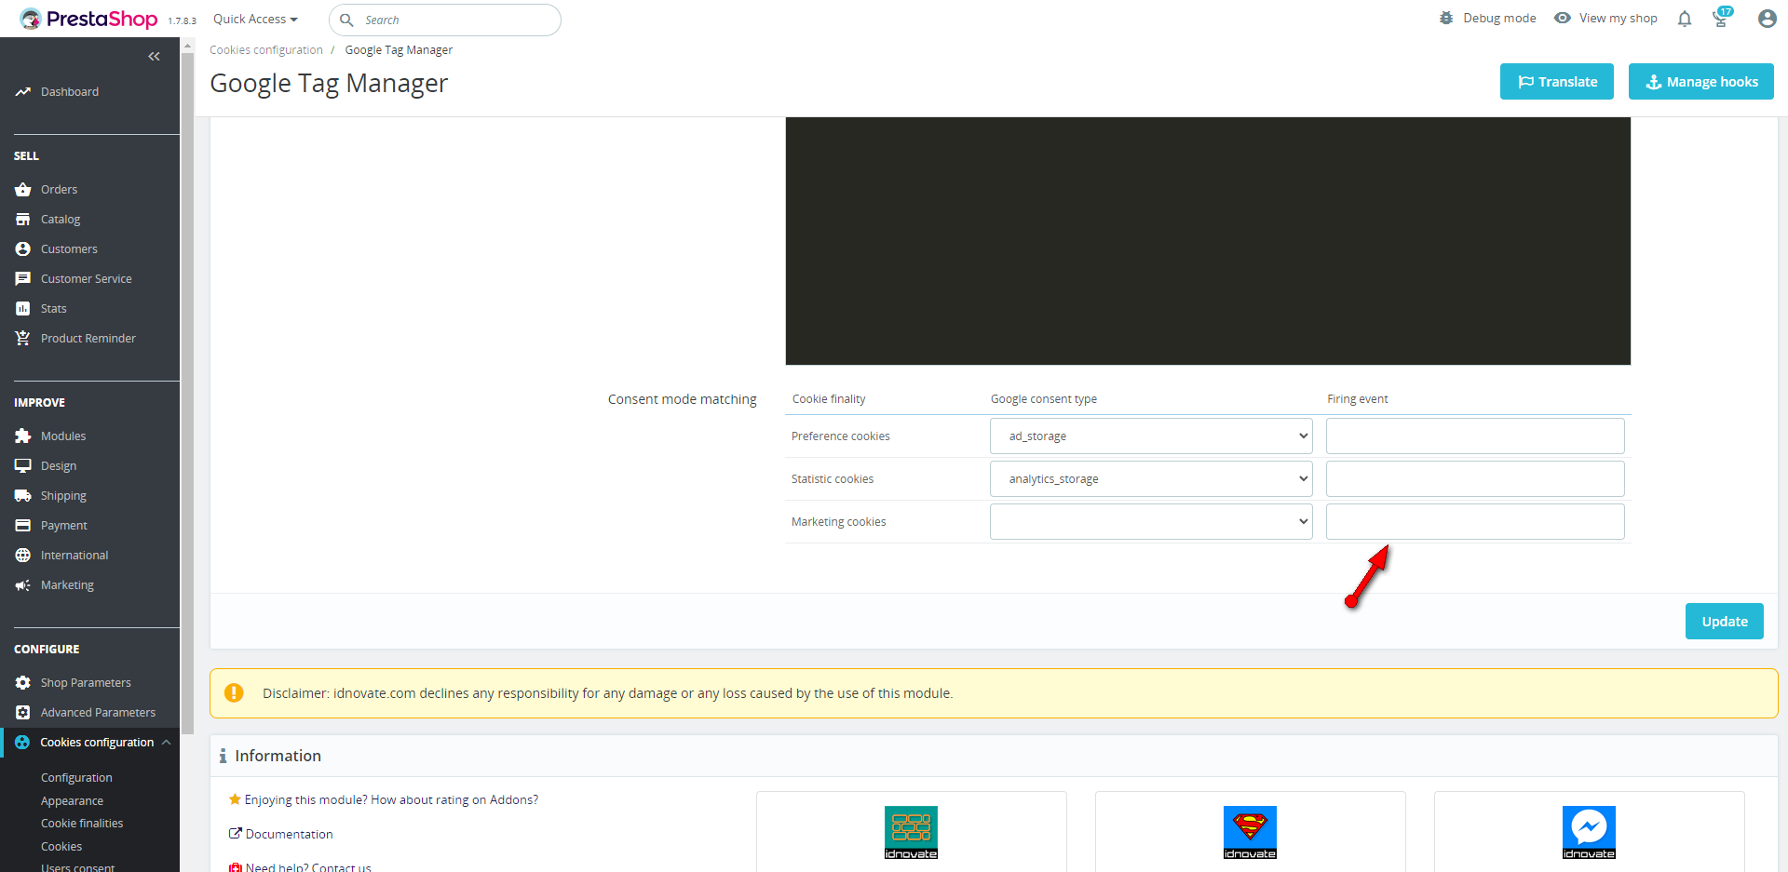
Task: Click the Customer Service chat icon
Action: click(23, 279)
